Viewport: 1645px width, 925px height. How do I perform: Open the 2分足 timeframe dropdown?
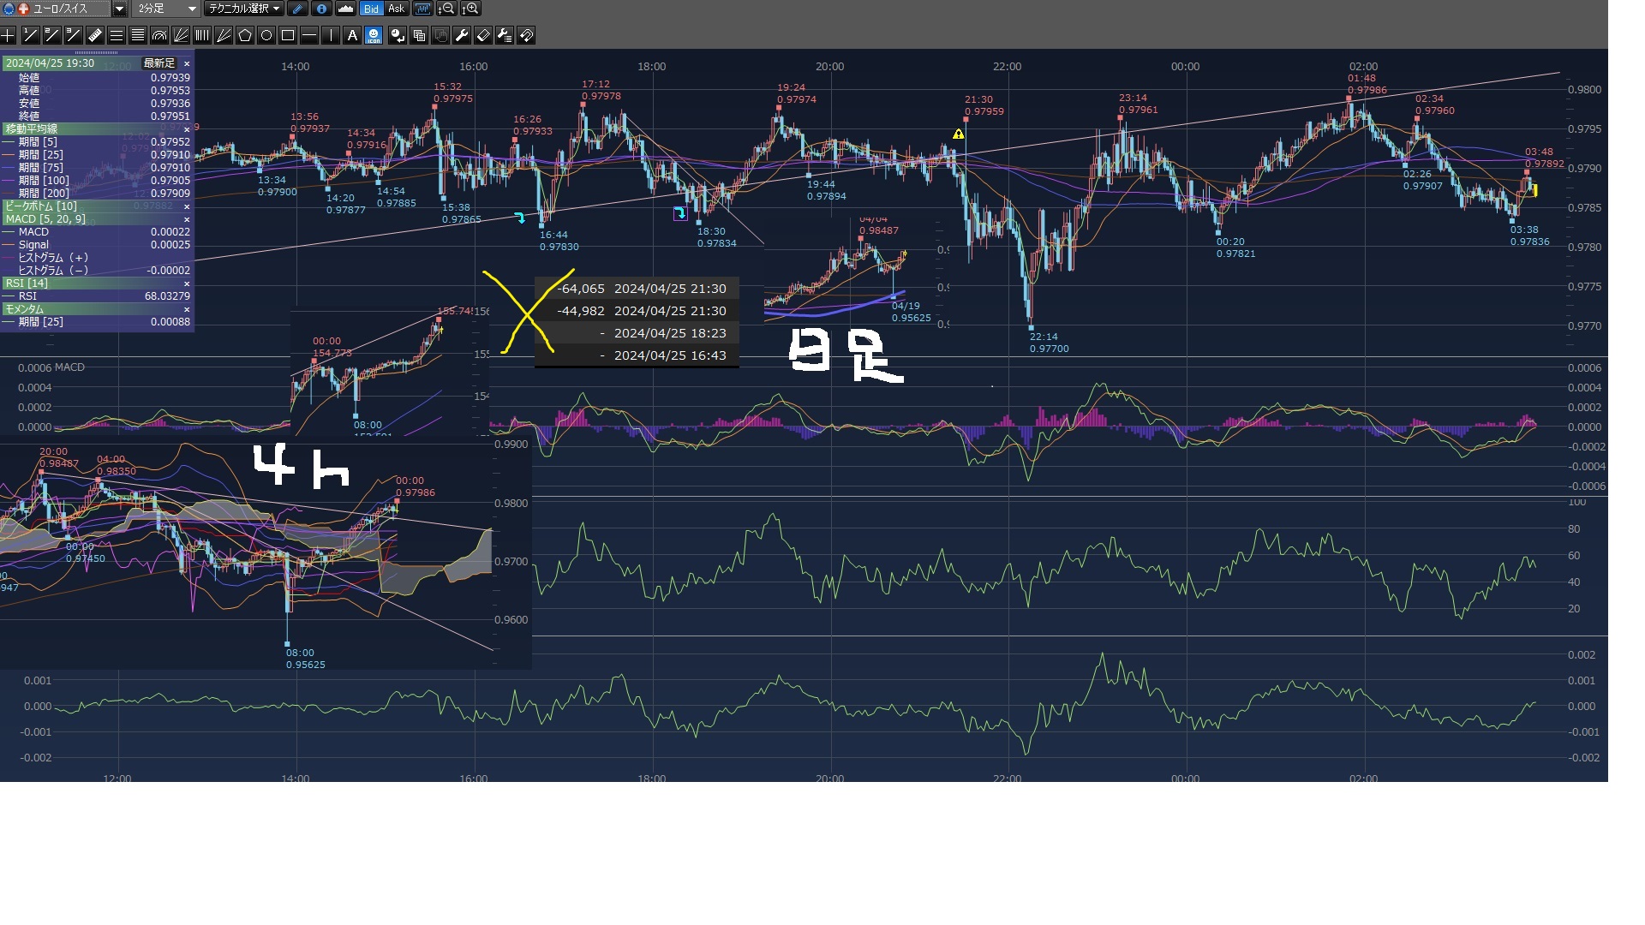[192, 9]
